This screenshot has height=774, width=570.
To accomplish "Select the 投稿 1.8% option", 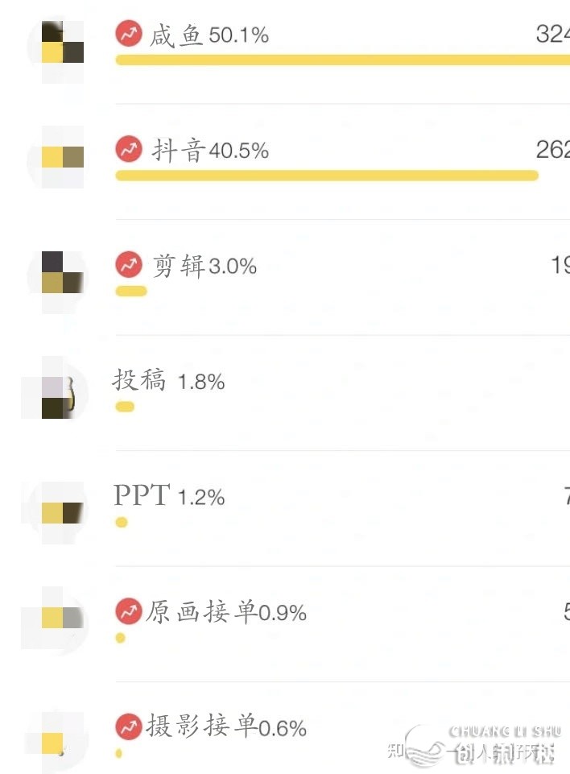I will (x=169, y=381).
